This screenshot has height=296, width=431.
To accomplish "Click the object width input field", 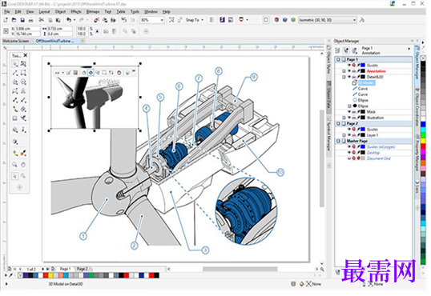I will click(59, 29).
